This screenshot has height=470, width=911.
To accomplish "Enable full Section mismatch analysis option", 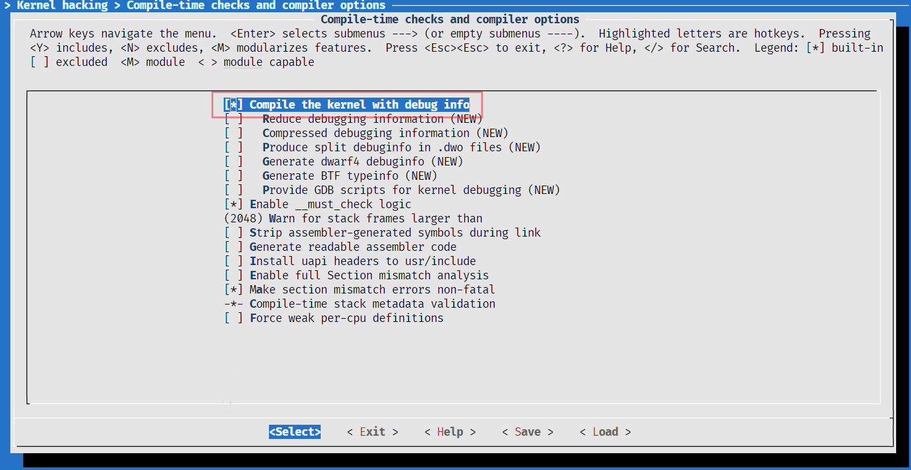I will [234, 275].
